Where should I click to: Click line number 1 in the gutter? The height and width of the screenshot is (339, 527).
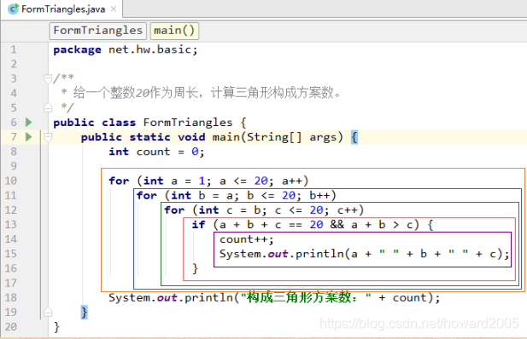click(13, 49)
